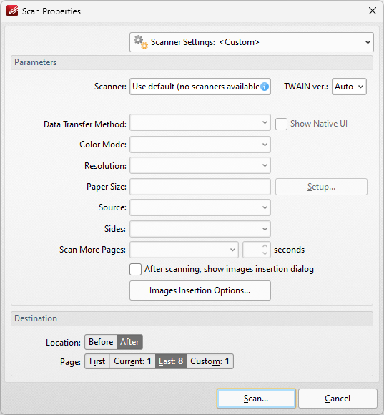The height and width of the screenshot is (415, 384).
Task: Click the Paper Size field
Action: [x=200, y=187]
